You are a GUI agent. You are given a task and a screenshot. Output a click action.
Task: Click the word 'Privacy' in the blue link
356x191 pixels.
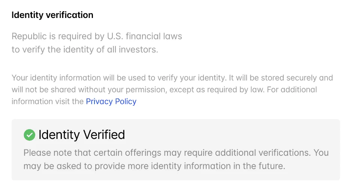99,101
